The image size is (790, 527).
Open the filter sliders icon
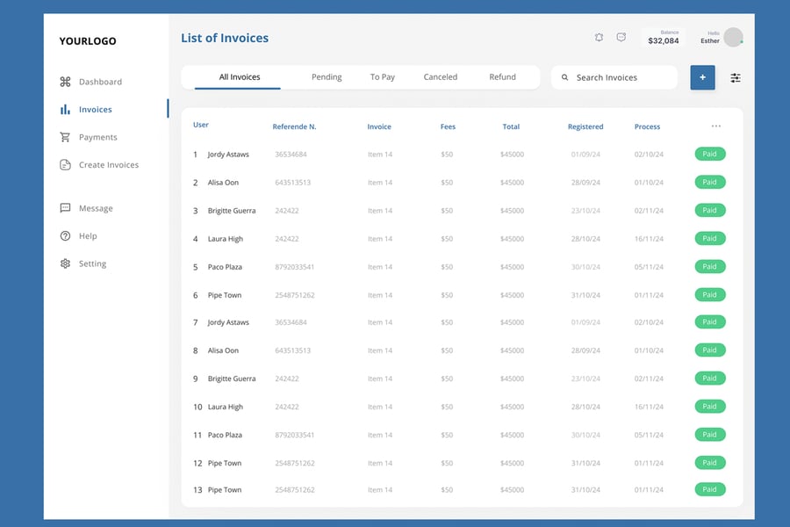point(736,77)
